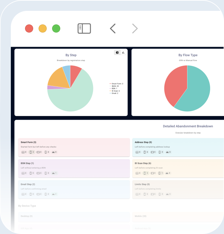Click the mobile chip showing 5 in ID Scan Step
This screenshot has width=224, height=234.
(x=146, y=173)
